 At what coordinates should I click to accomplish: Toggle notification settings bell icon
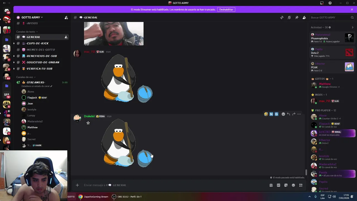point(289,17)
